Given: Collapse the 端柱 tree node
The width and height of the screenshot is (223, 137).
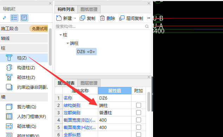Looking at the screenshot, I should point(68,43).
